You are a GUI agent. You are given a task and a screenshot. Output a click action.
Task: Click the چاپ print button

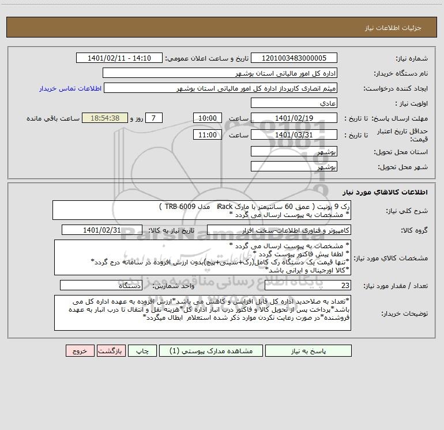coord(142,350)
